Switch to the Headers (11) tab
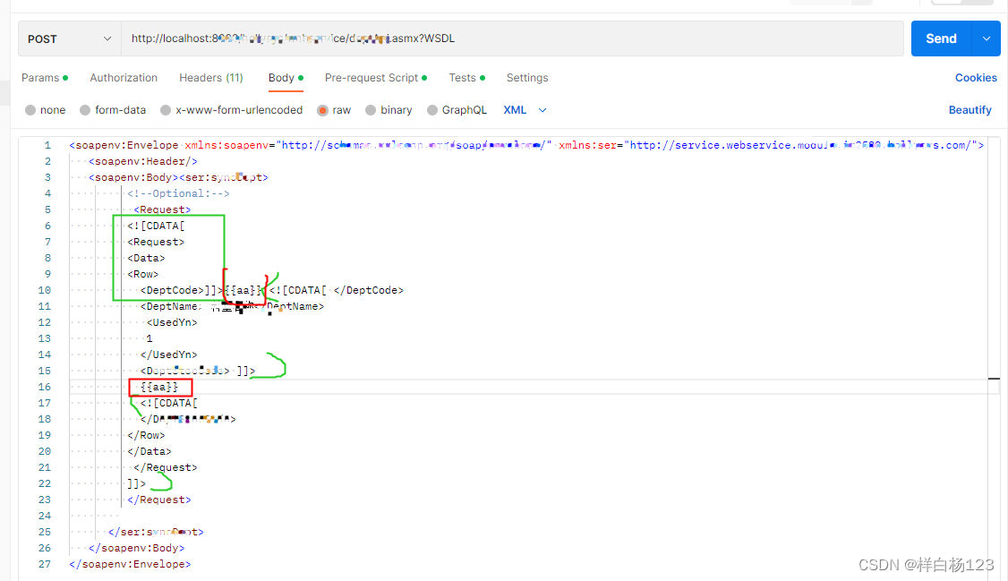This screenshot has width=1008, height=581. [210, 78]
